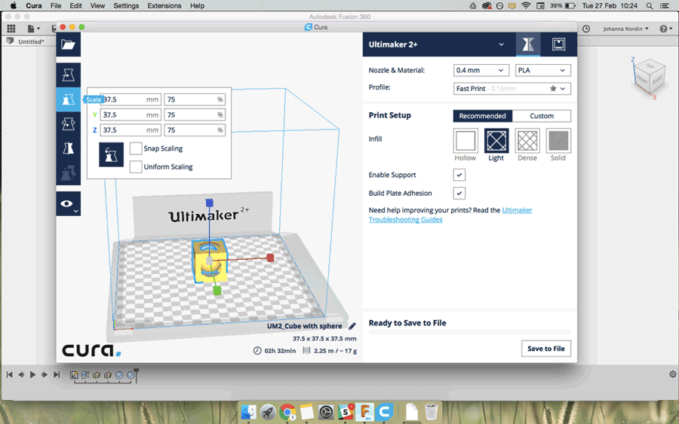Click the Y scale percent field
The width and height of the screenshot is (679, 424).
pyautogui.click(x=195, y=114)
